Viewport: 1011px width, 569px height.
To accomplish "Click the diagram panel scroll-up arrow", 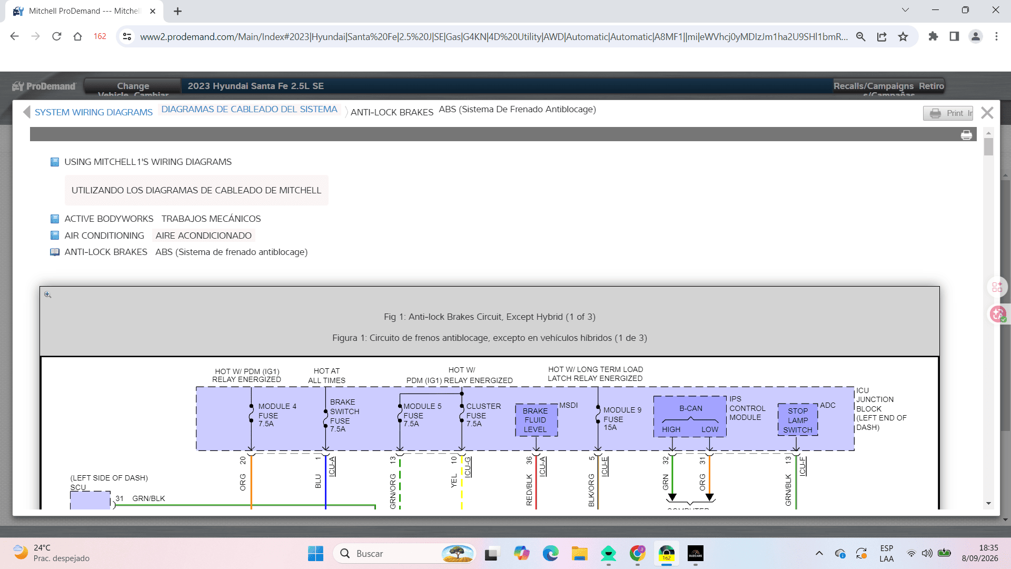I will (x=988, y=132).
